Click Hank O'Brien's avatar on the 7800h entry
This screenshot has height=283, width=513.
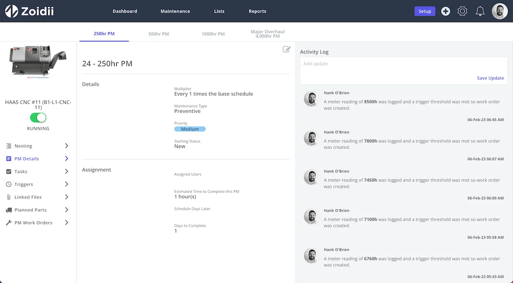point(312,138)
